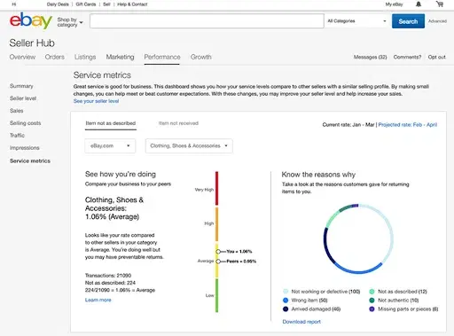Open Seller level in the sidebar
This screenshot has height=336, width=454.
click(x=23, y=98)
